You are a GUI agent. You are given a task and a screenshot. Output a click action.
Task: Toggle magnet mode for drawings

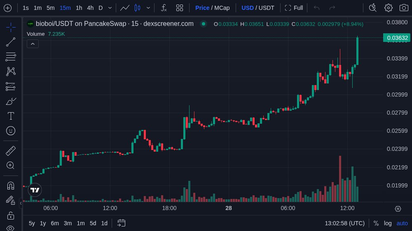point(11,185)
